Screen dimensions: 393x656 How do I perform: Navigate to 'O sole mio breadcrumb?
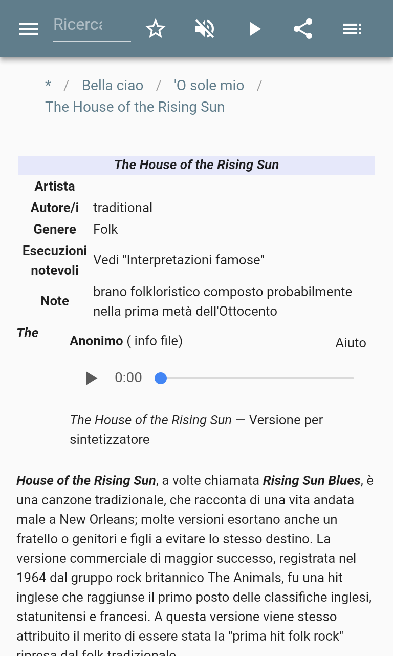click(209, 85)
